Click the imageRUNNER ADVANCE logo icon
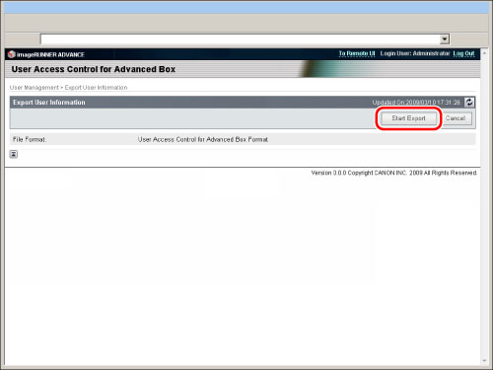 coord(12,54)
